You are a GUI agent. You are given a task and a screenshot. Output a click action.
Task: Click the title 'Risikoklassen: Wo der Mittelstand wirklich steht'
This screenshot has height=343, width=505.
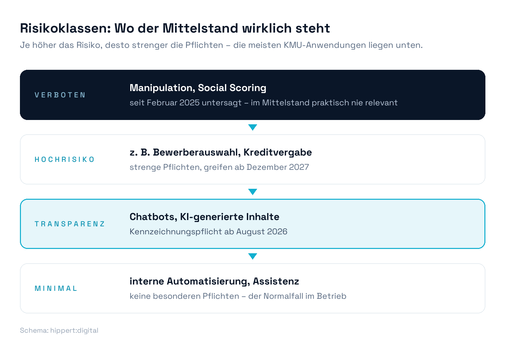pyautogui.click(x=175, y=28)
